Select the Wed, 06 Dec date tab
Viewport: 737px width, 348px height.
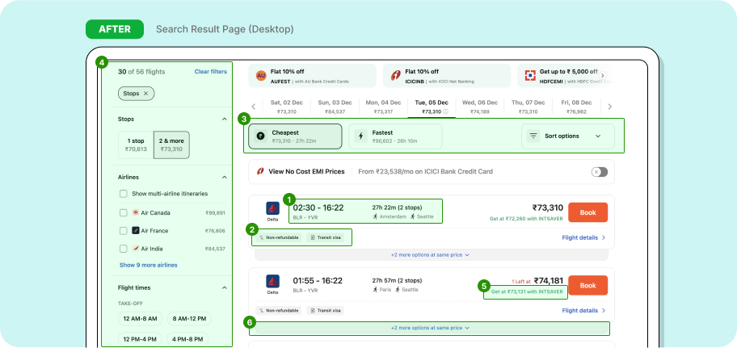(480, 107)
